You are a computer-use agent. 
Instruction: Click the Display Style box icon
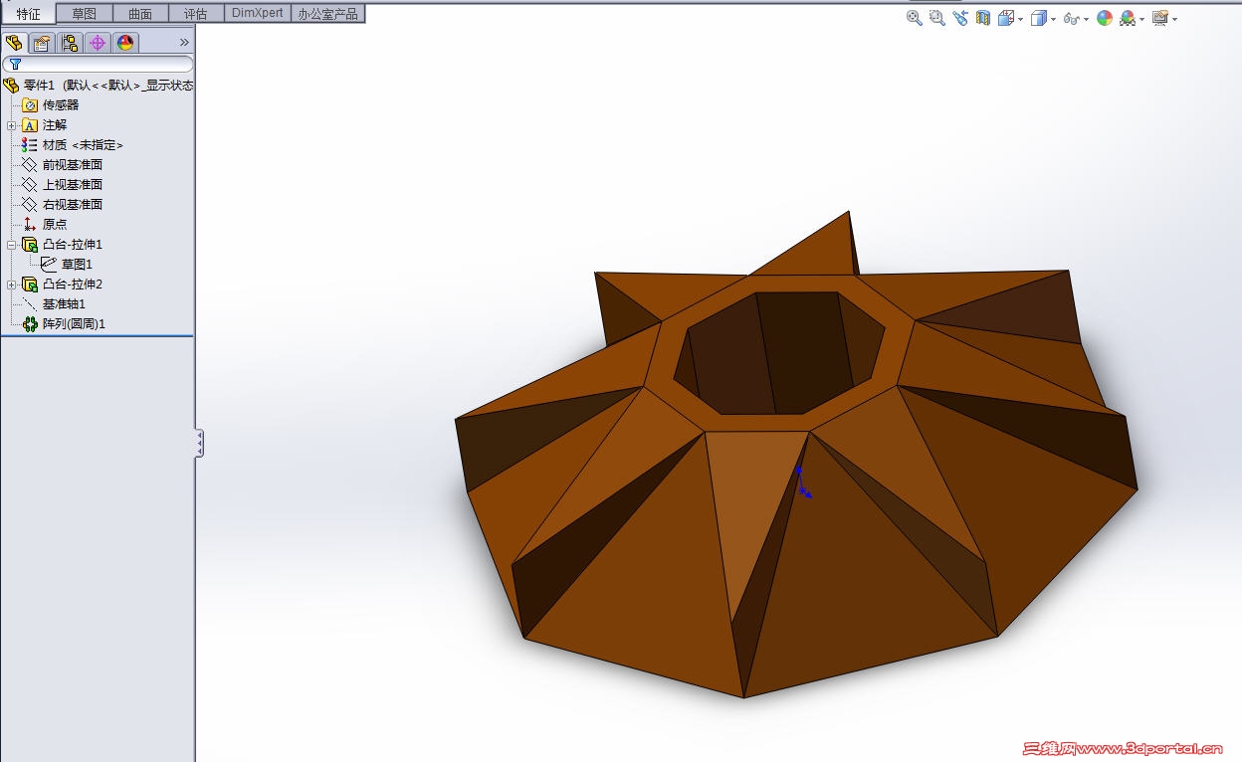[x=1038, y=18]
